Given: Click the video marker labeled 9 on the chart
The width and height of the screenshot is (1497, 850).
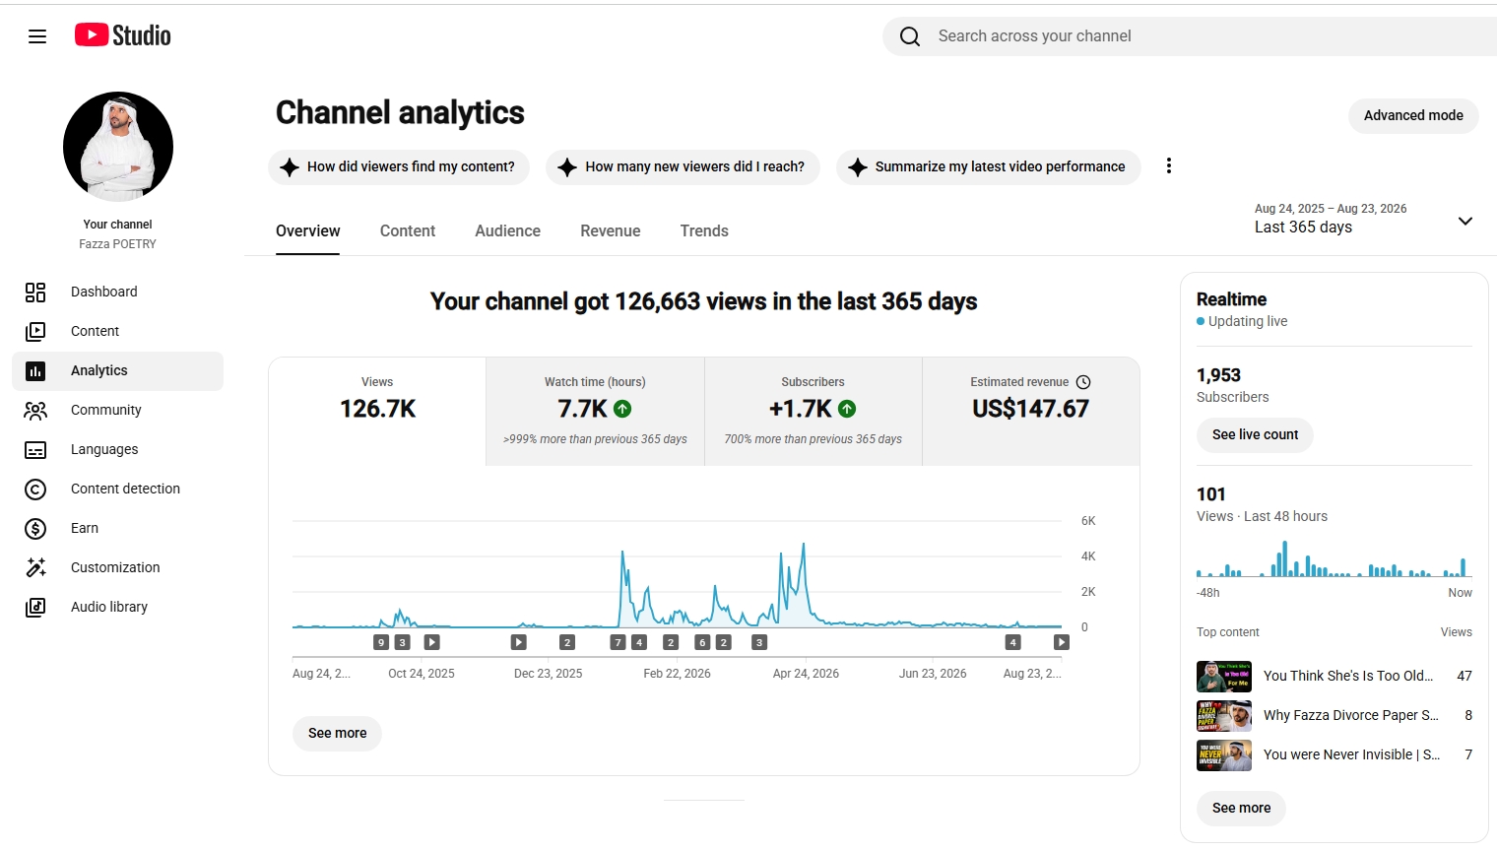Looking at the screenshot, I should pos(381,642).
